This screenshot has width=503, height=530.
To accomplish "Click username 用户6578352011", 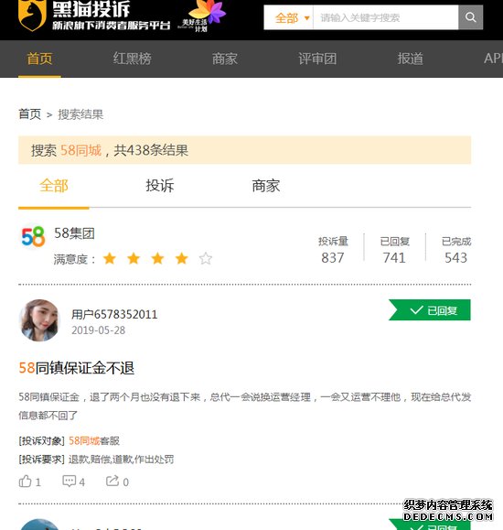I will [114, 314].
